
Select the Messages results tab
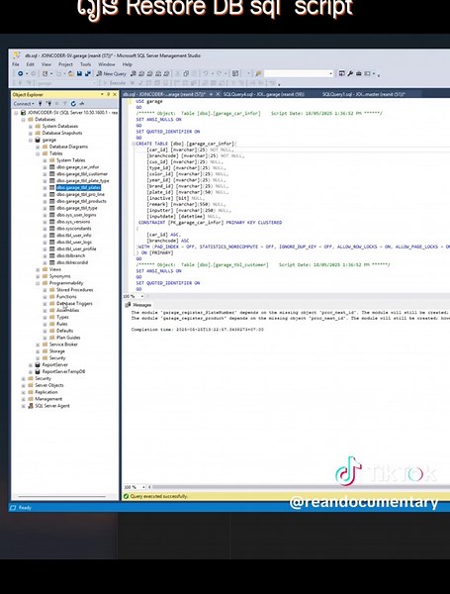138,305
